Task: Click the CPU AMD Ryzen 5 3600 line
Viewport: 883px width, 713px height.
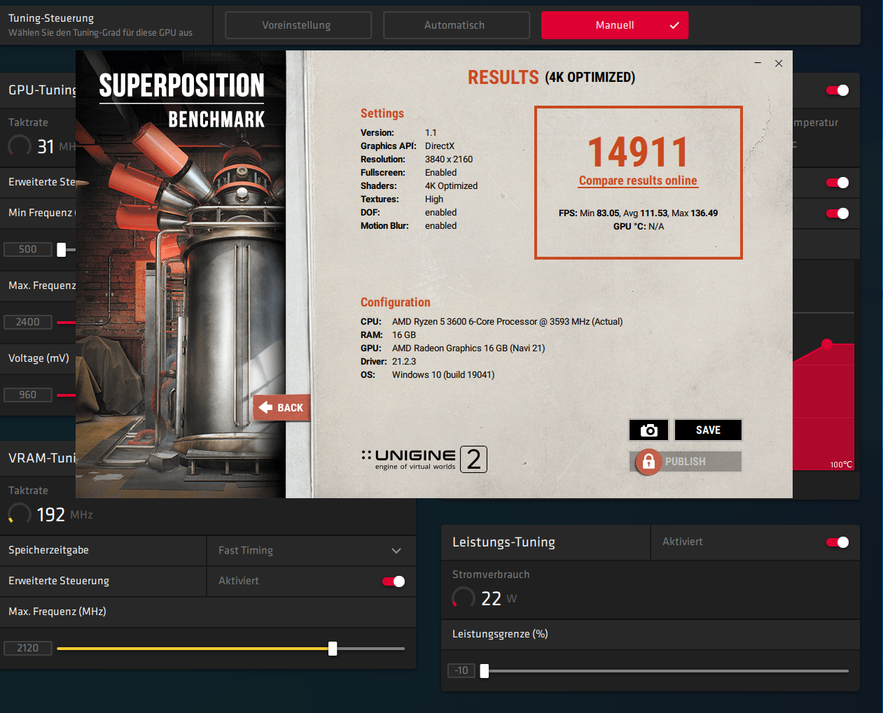Action: [492, 322]
